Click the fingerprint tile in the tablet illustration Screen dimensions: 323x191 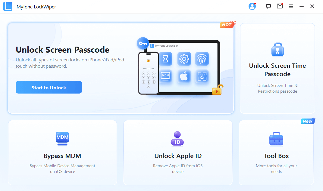click(202, 59)
